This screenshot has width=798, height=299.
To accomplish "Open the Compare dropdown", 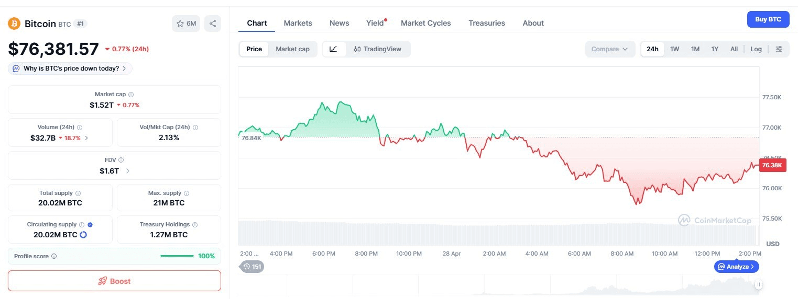I will click(x=609, y=49).
